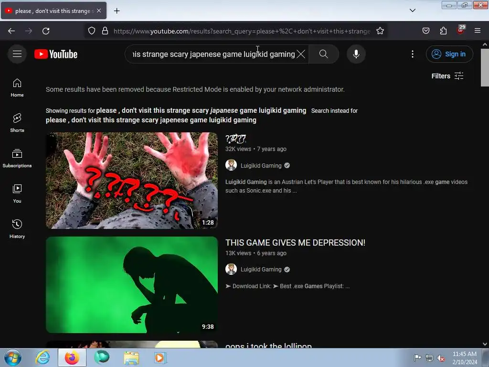
Task: Open Luigikid Gaming channel under depression video
Action: point(261,270)
